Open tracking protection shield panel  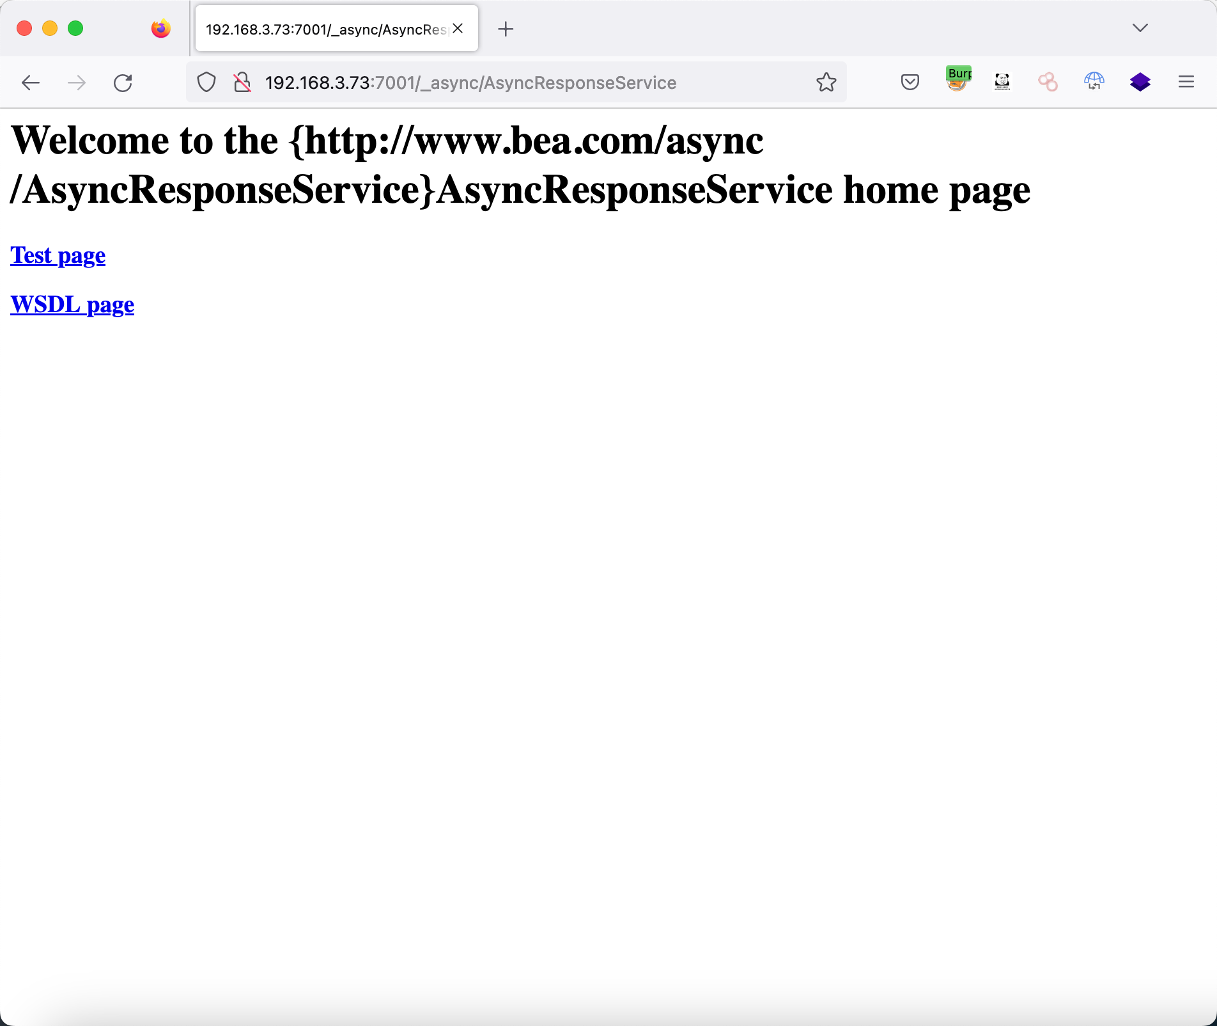(206, 83)
